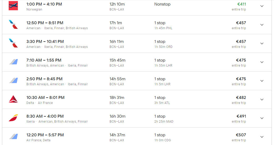Expand the €507 Air France flight chevron
274x145 pixels.
point(262,137)
